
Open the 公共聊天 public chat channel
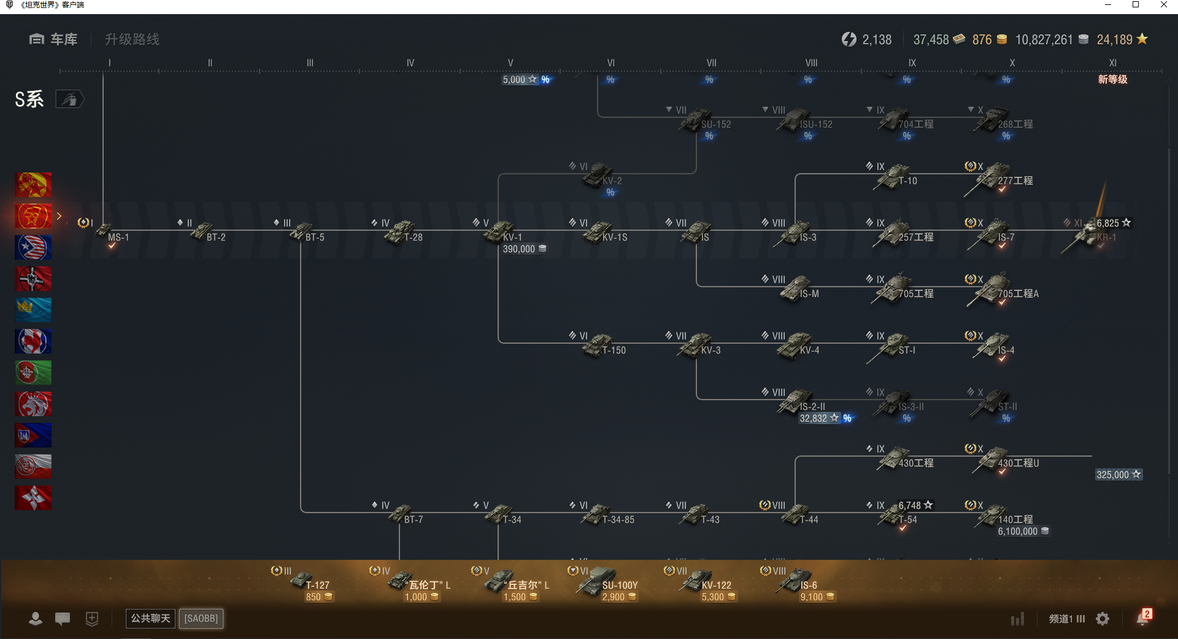click(x=150, y=618)
